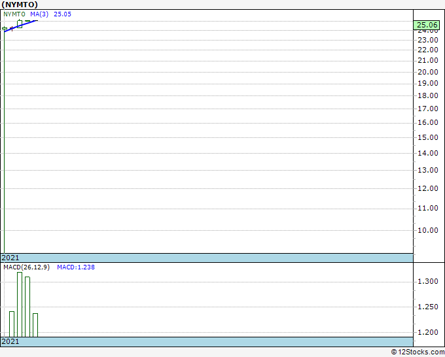Click the 11.00 price axis label
The height and width of the screenshot is (357, 445).
click(x=428, y=209)
